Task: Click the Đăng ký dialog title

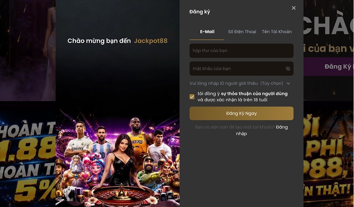Action: coord(199,12)
